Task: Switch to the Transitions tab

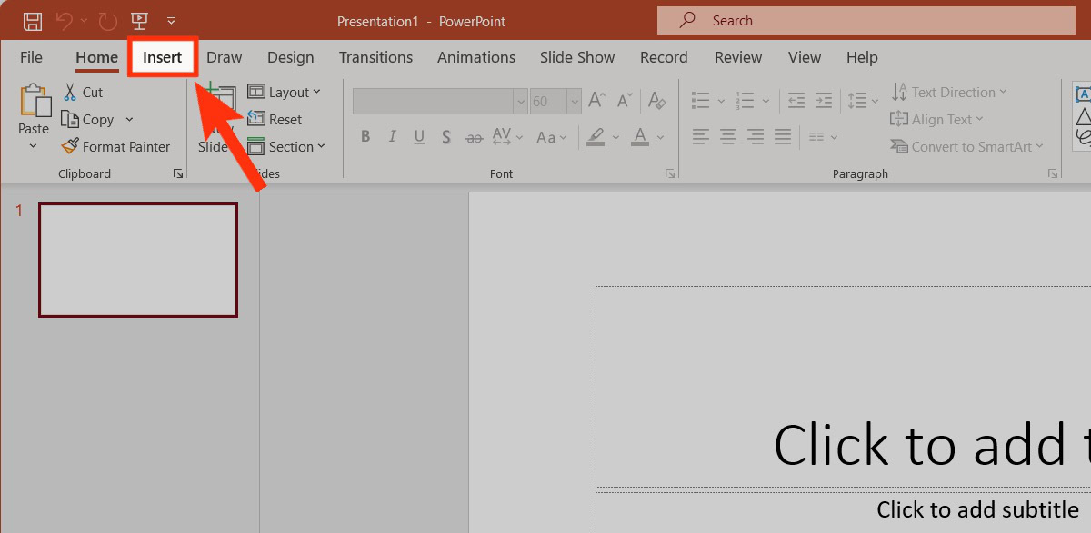Action: click(375, 57)
